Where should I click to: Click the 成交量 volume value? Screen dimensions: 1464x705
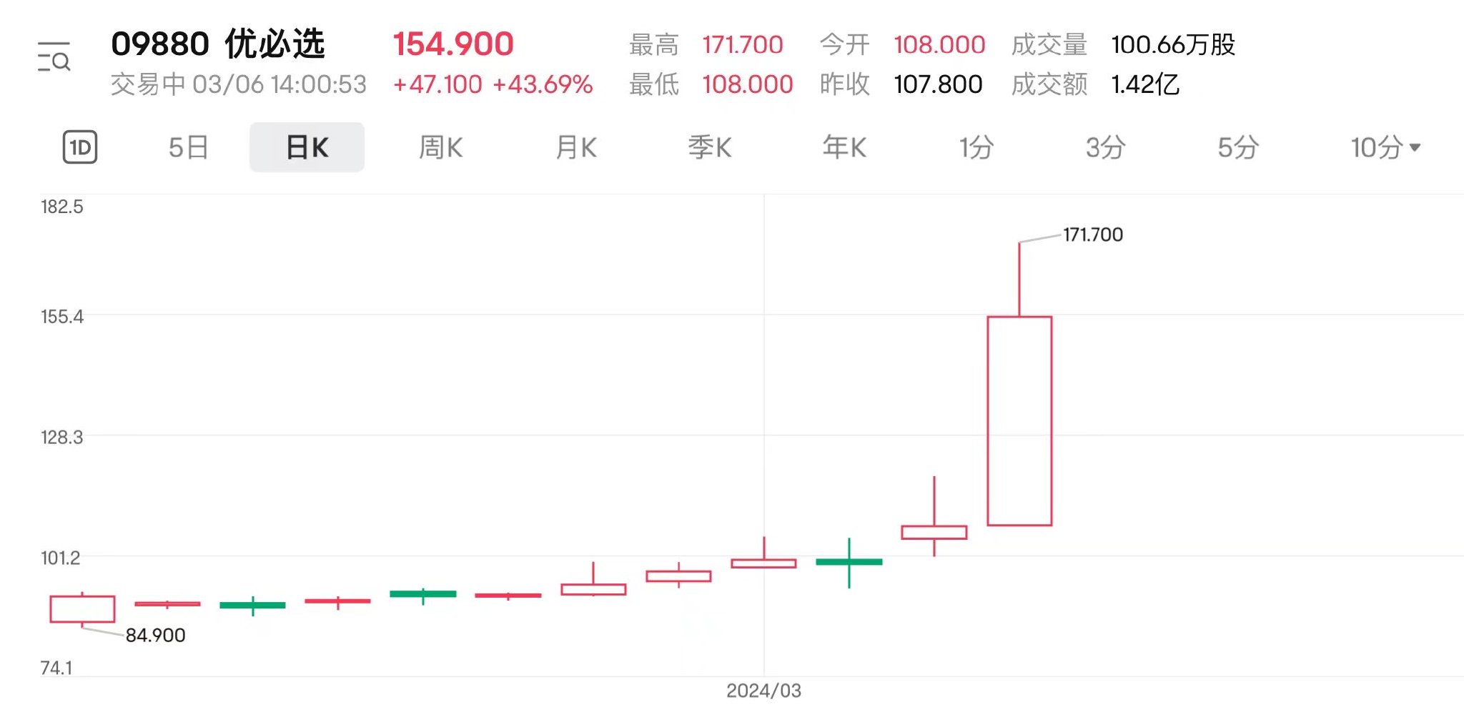1173,44
